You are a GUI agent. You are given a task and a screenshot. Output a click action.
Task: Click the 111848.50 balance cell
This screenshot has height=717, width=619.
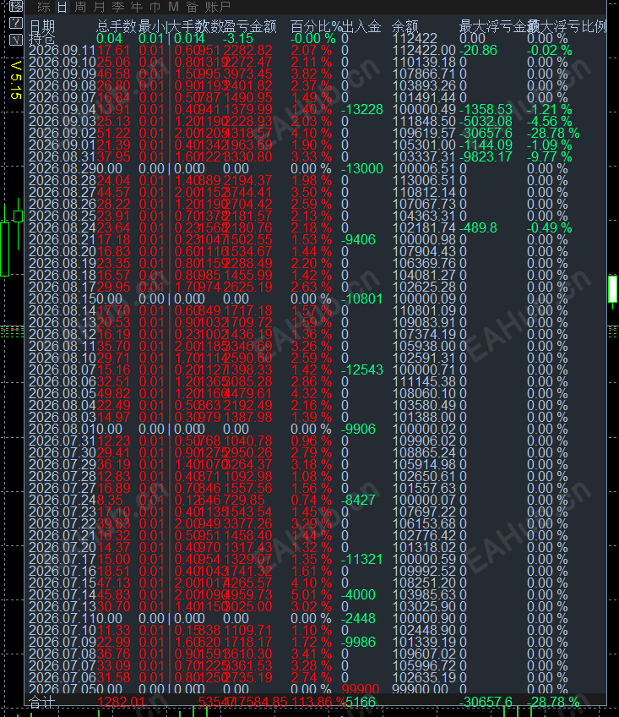pos(425,121)
